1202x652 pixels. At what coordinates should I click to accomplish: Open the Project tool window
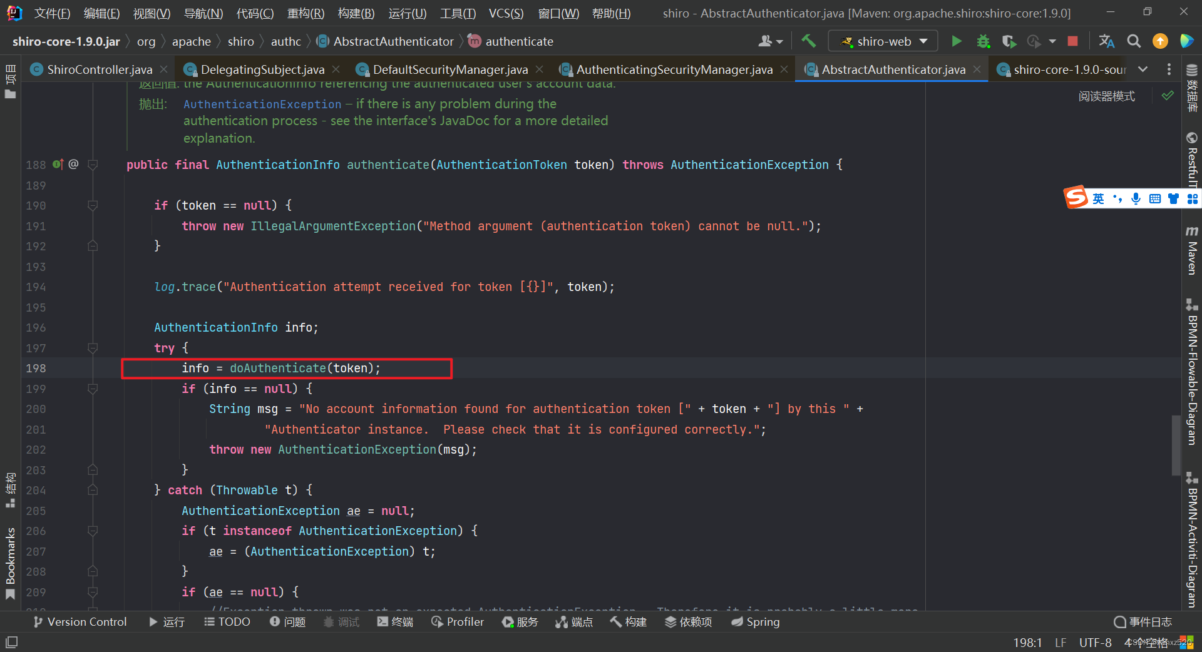[11, 81]
